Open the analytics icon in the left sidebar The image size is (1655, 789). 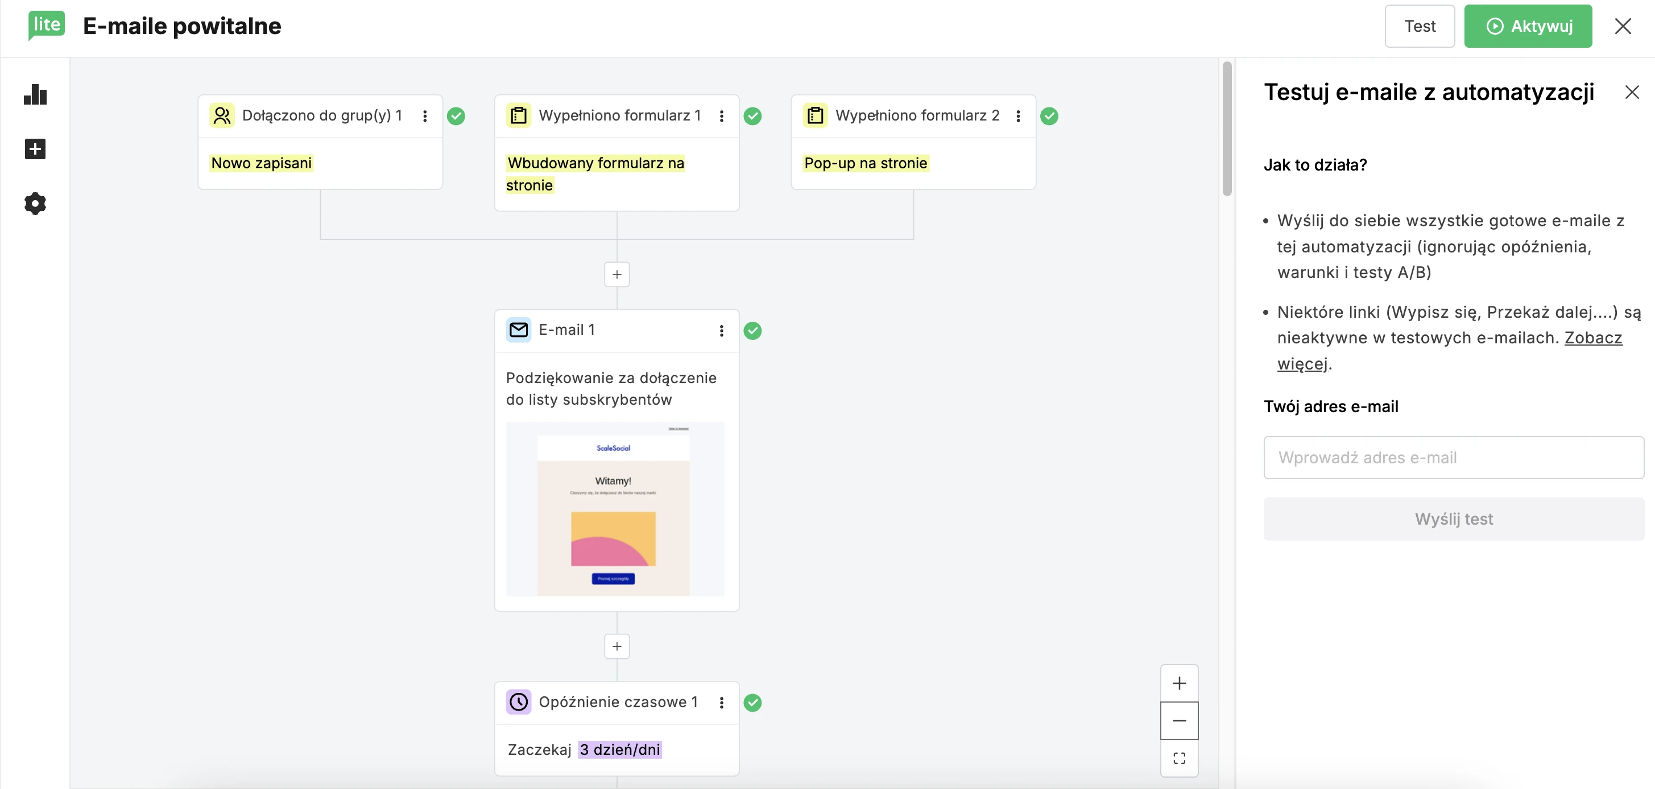point(35,95)
